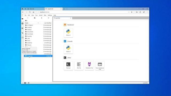Open the Kernel menu

(41, 15)
